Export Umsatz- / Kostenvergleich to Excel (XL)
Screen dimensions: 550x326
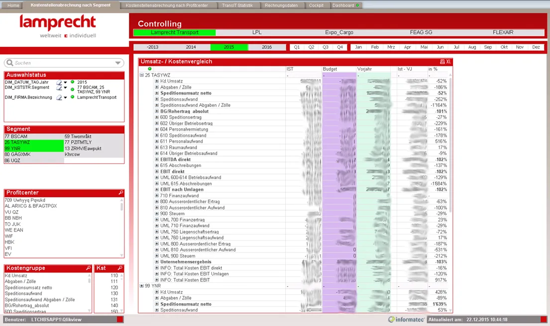point(448,62)
